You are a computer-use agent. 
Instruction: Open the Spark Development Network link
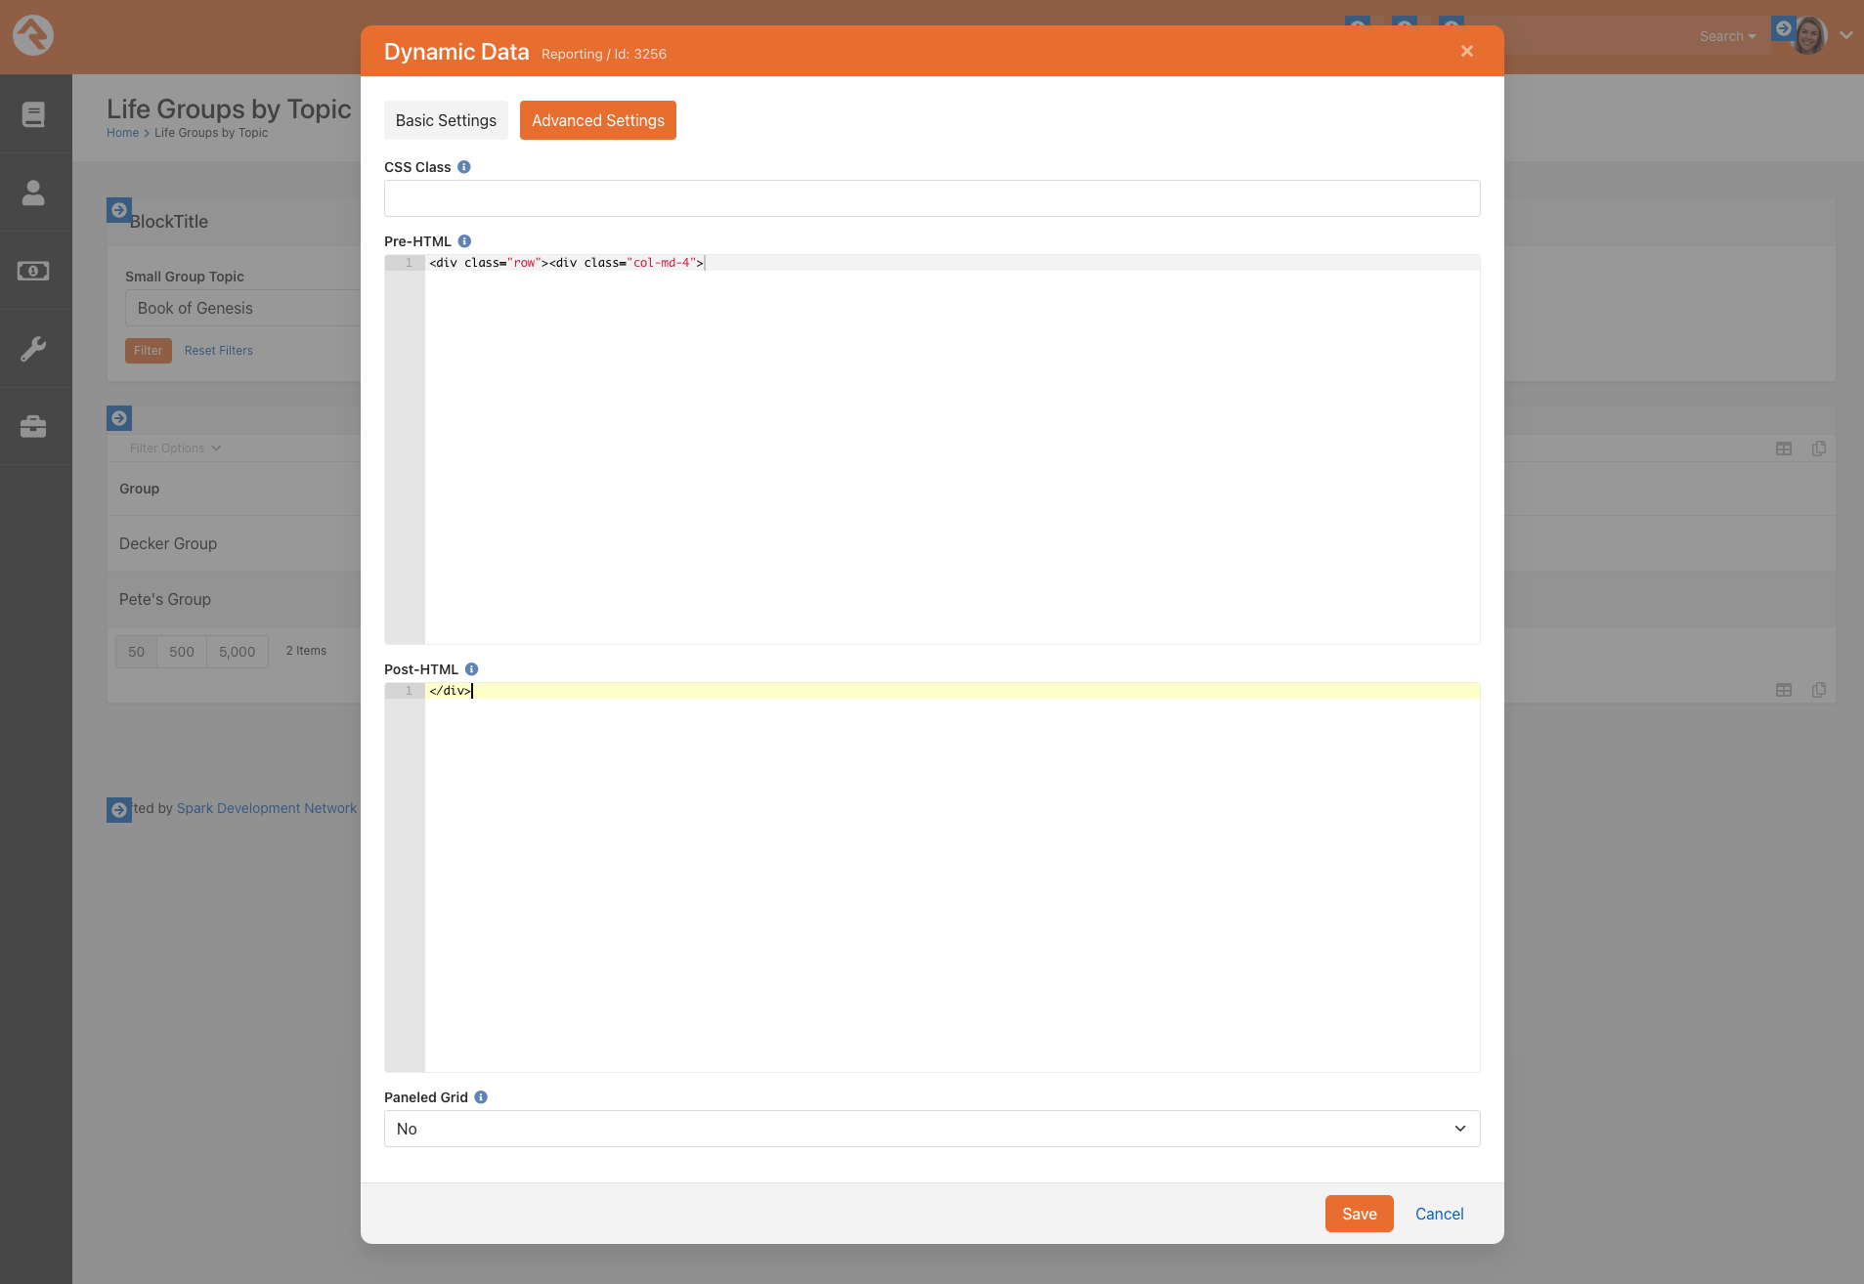tap(267, 808)
